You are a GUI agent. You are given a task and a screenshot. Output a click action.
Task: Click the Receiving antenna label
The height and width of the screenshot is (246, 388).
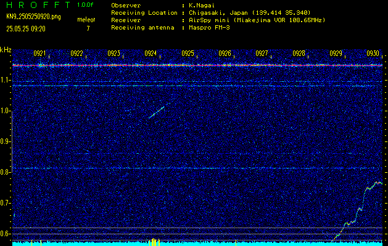tap(142, 28)
